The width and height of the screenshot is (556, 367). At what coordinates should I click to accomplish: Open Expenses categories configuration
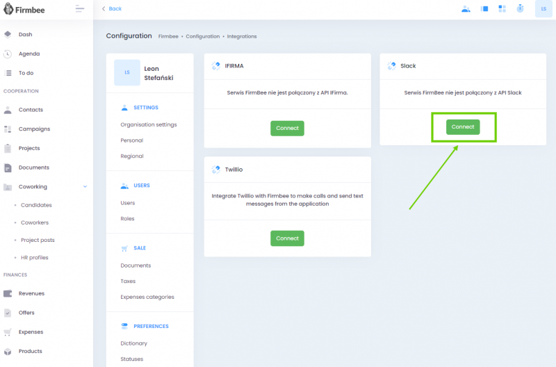(147, 297)
